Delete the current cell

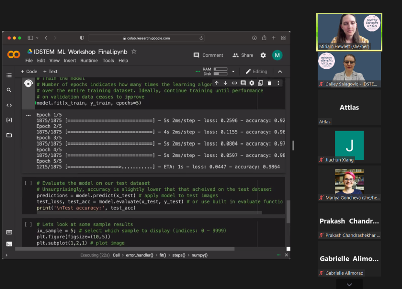click(x=269, y=83)
